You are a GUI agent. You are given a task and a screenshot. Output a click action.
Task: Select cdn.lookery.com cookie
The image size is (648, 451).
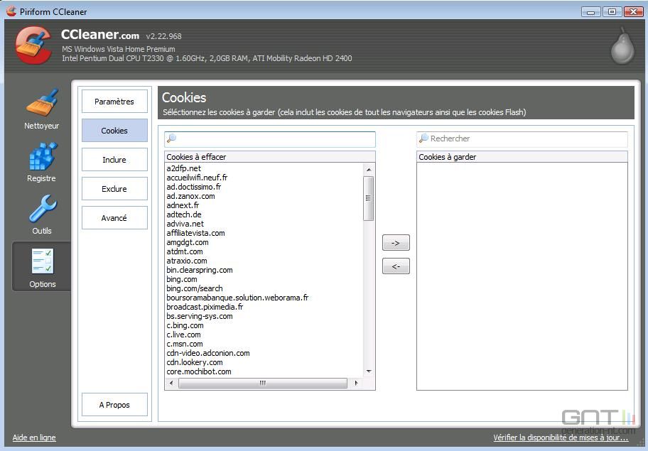coord(195,362)
